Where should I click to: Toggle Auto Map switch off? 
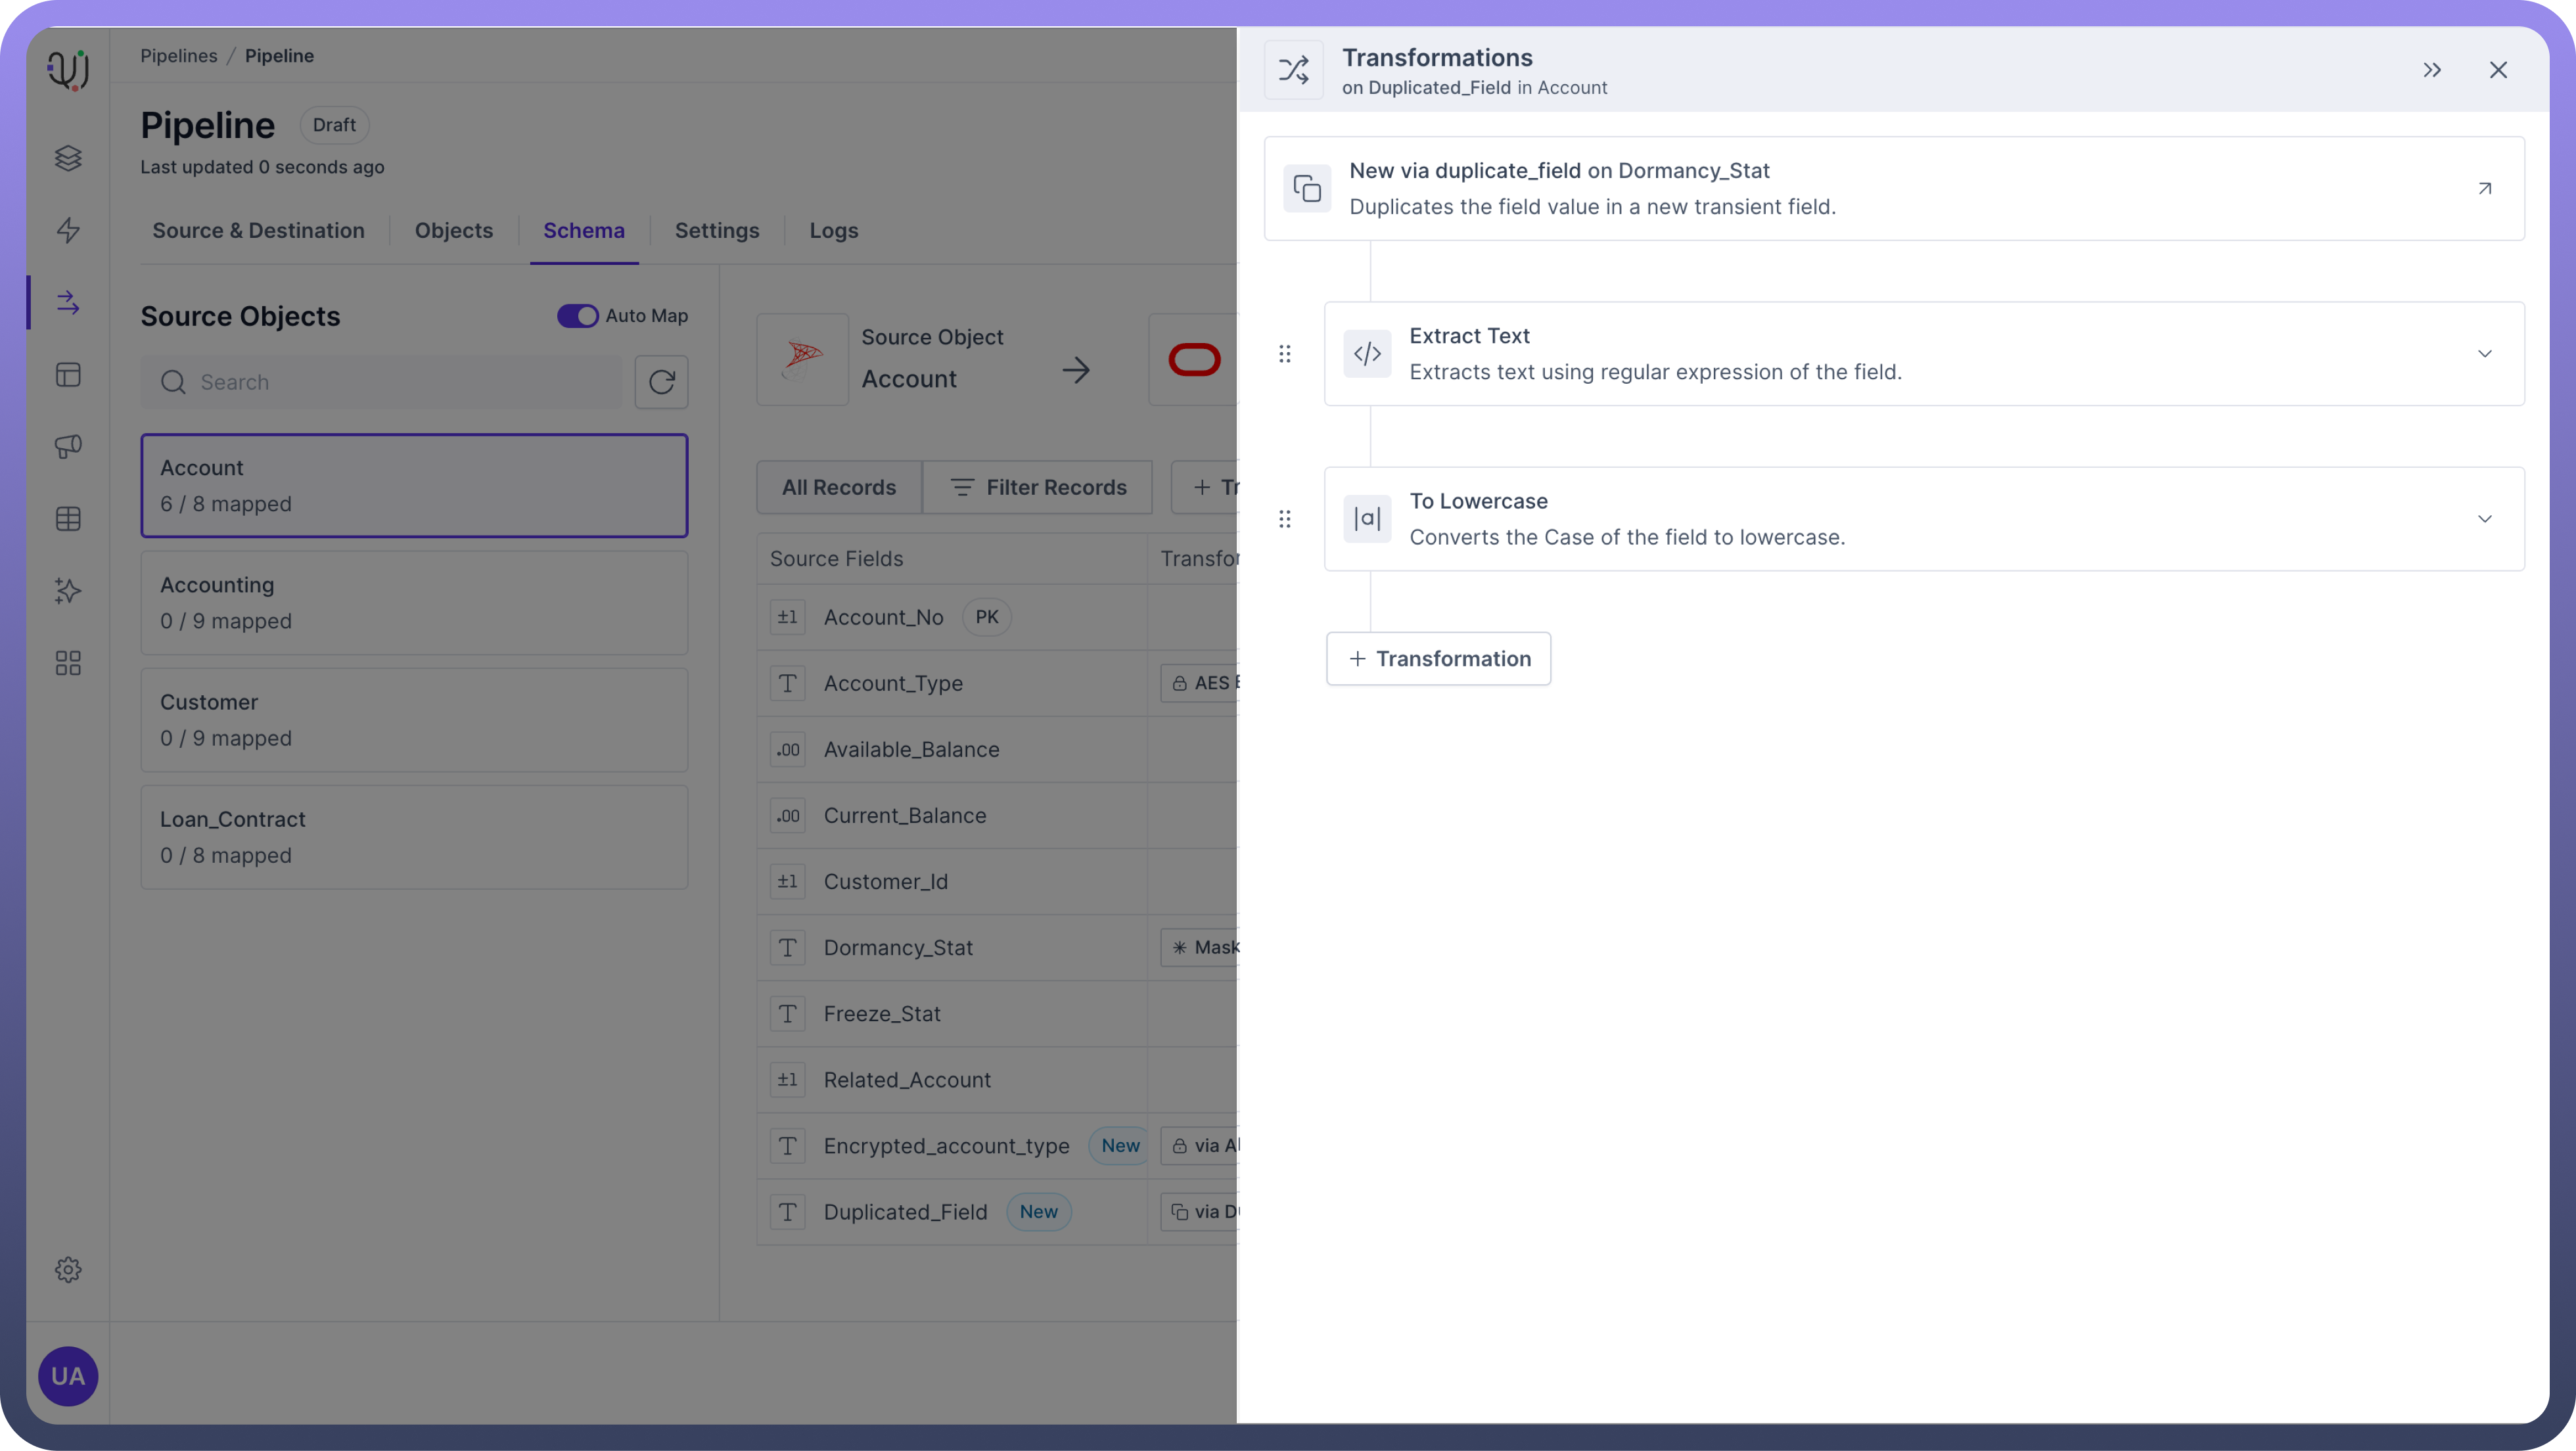577,316
